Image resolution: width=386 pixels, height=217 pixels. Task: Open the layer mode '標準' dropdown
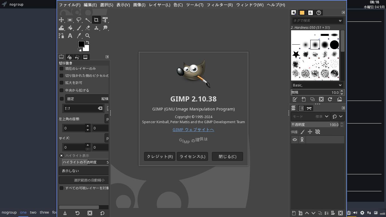tap(311, 116)
